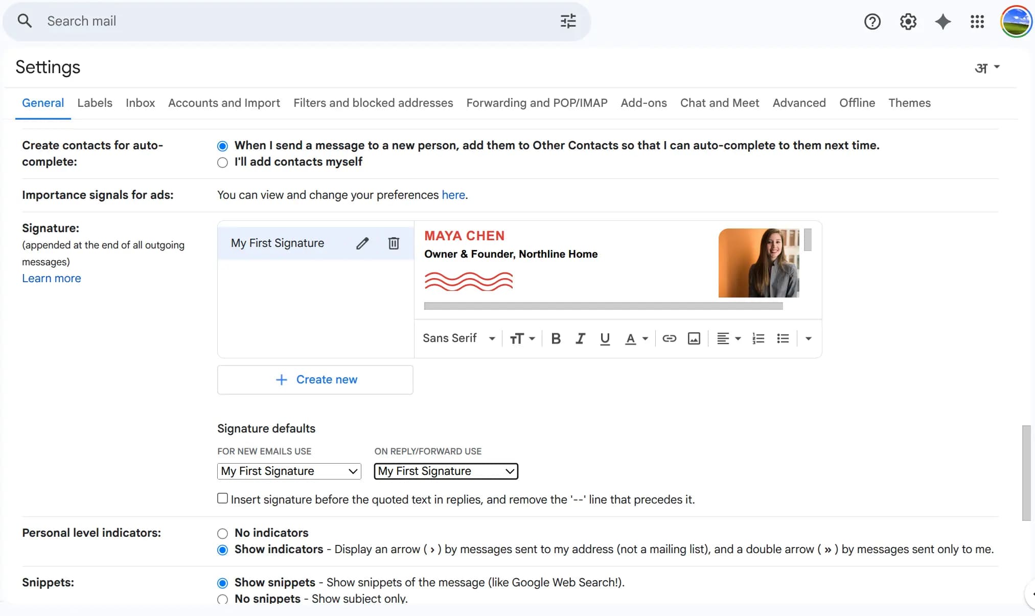Edit name of My First Signature
The height and width of the screenshot is (616, 1035).
click(x=362, y=243)
